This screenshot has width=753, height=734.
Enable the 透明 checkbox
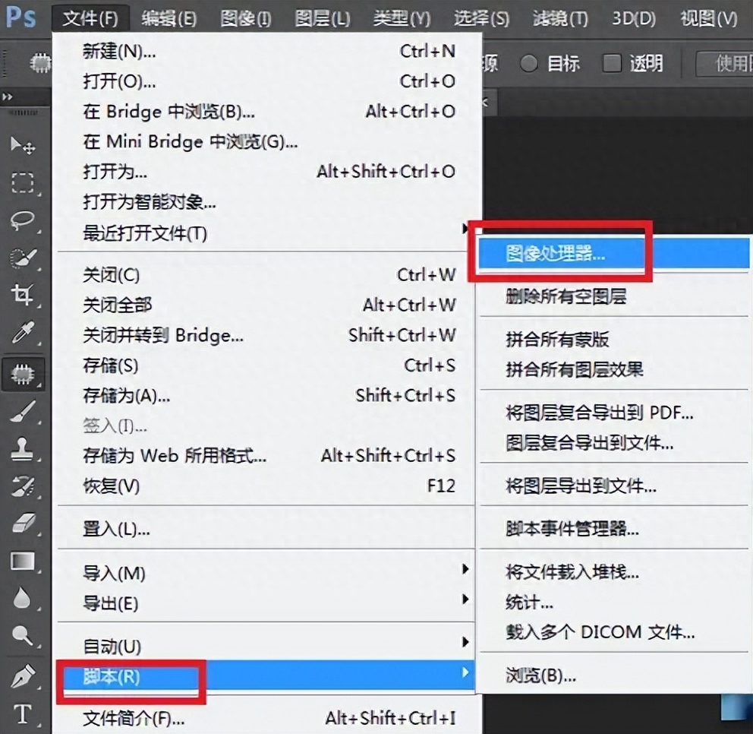[612, 63]
